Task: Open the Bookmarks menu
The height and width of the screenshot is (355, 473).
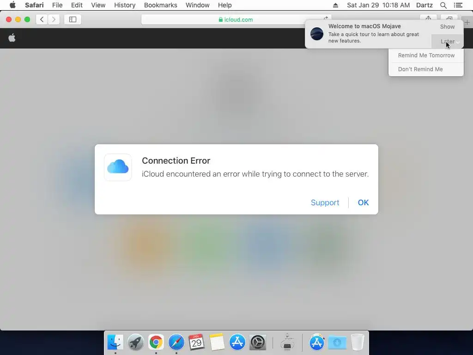Action: (160, 5)
